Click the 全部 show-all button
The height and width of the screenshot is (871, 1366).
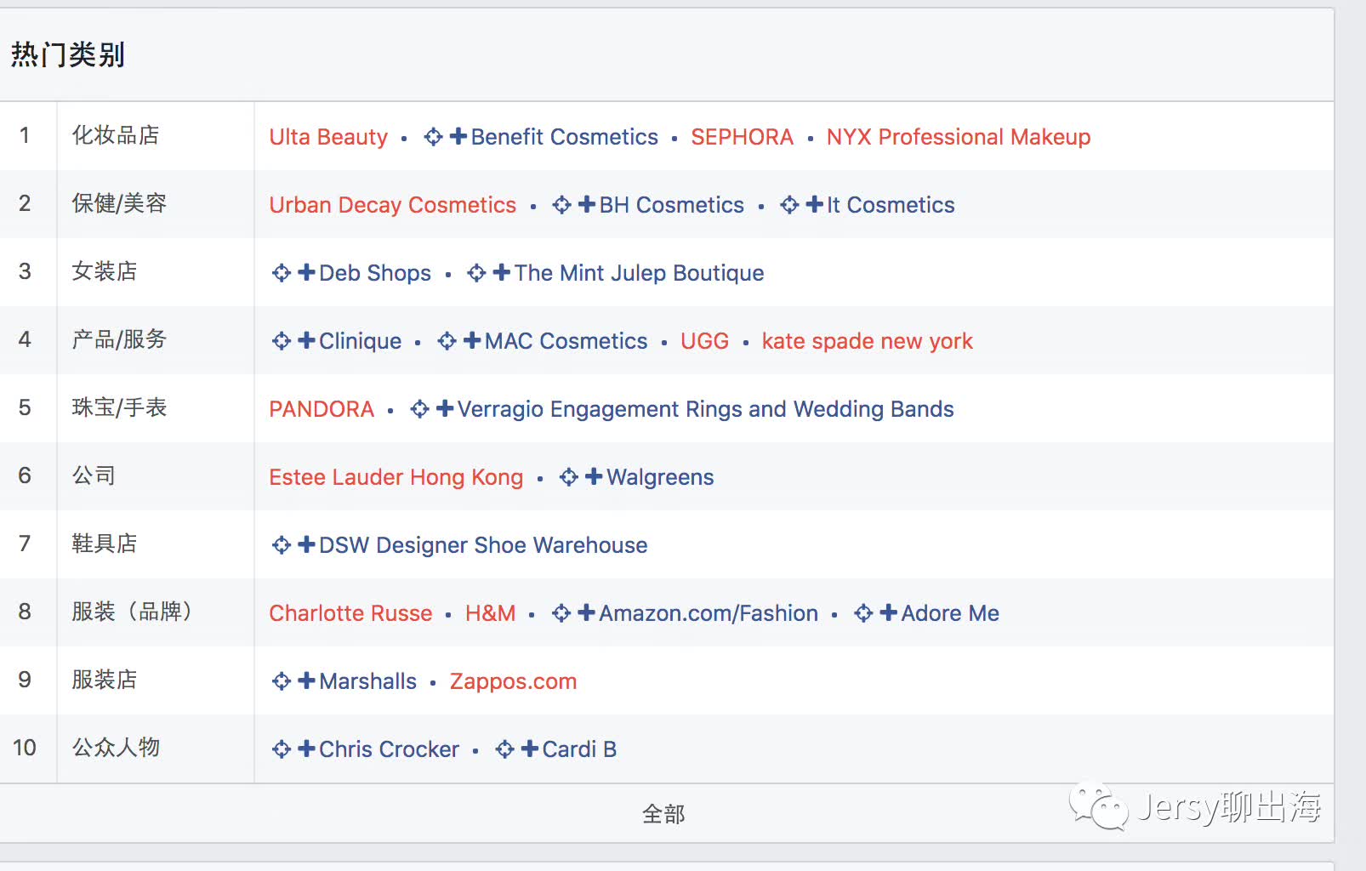(x=663, y=814)
